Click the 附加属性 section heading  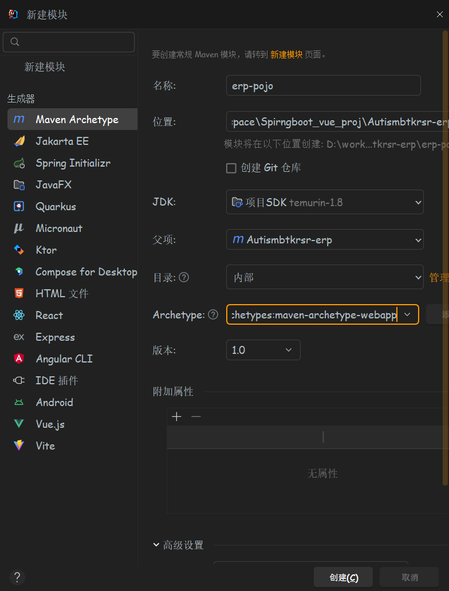173,392
